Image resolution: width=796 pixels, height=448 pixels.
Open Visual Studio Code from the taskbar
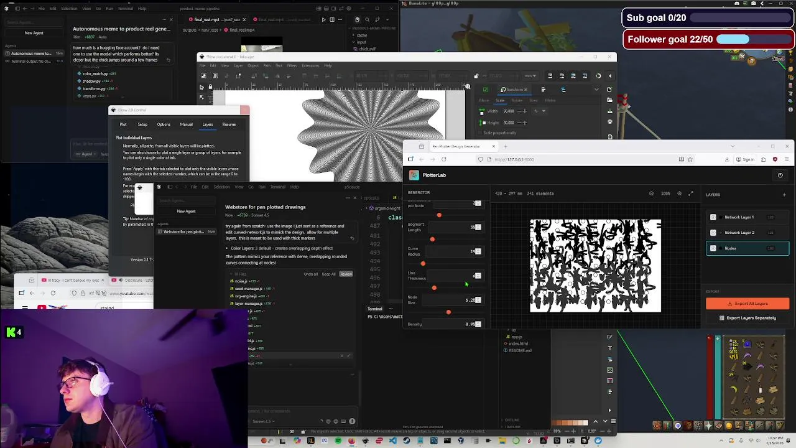392,441
